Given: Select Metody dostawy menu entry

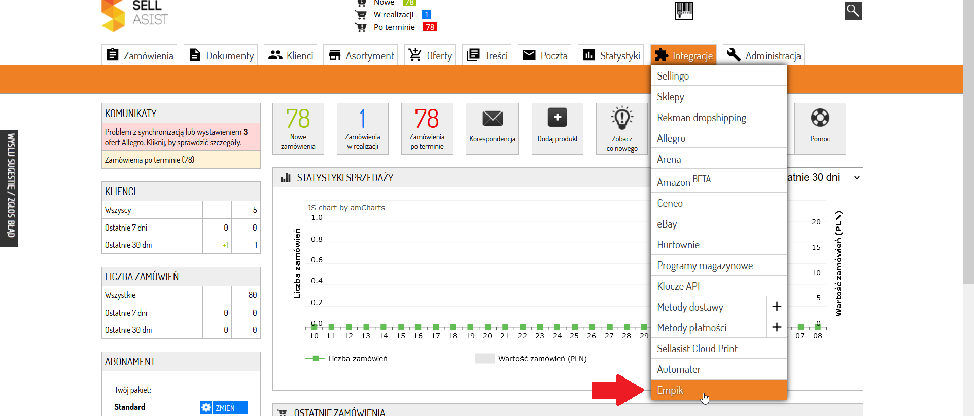Looking at the screenshot, I should [x=709, y=307].
